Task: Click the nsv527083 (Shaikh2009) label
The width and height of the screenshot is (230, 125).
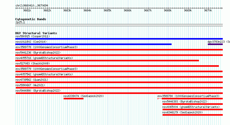Action: point(33,63)
